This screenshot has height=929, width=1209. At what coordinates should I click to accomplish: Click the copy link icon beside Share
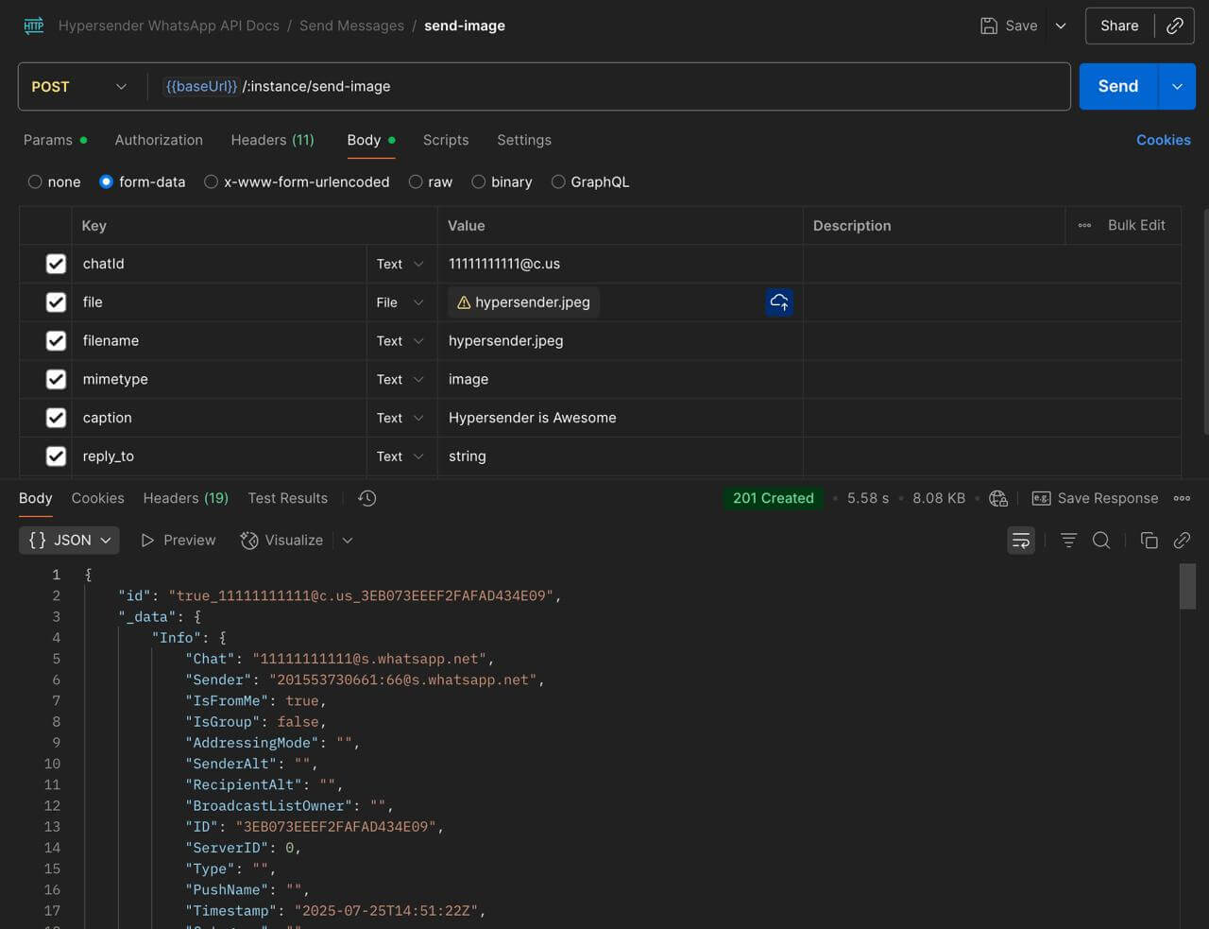coord(1175,26)
